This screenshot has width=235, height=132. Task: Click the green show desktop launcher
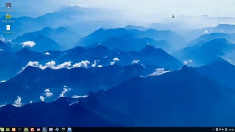tap(8, 129)
